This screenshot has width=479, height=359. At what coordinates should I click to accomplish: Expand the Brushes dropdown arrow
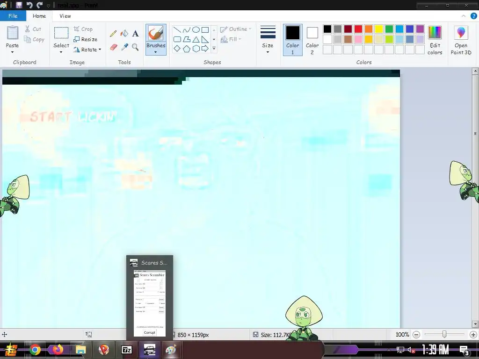pos(156,52)
